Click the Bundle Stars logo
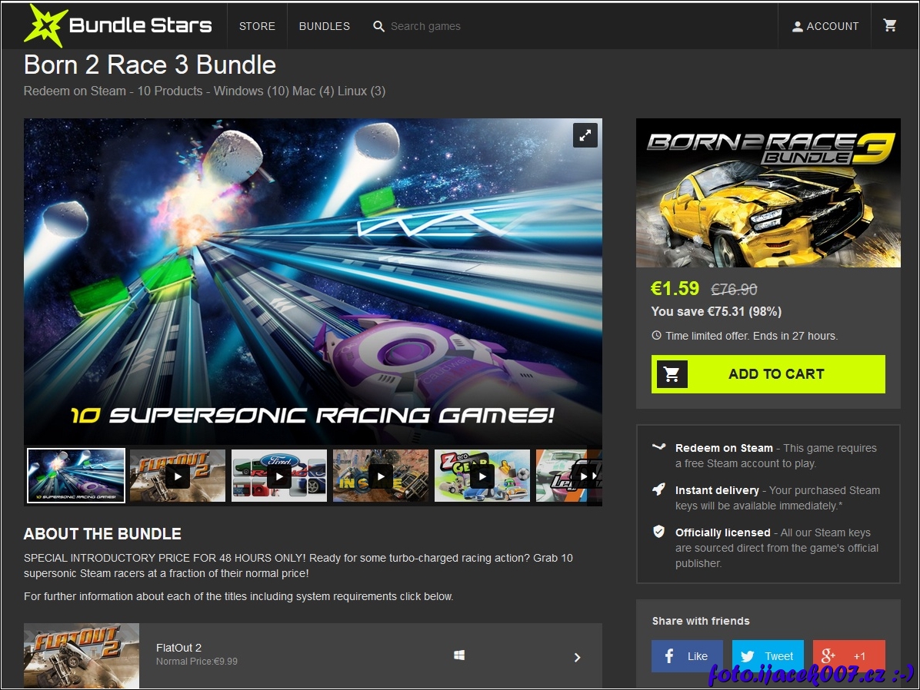This screenshot has width=920, height=690. click(118, 25)
